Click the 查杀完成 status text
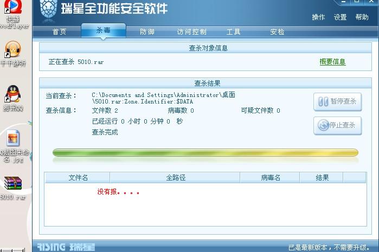Screen dimensions: 379x252 (105, 132)
